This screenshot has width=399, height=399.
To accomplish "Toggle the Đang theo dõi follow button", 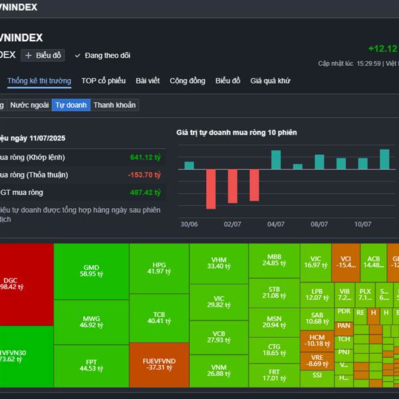I will coord(102,55).
